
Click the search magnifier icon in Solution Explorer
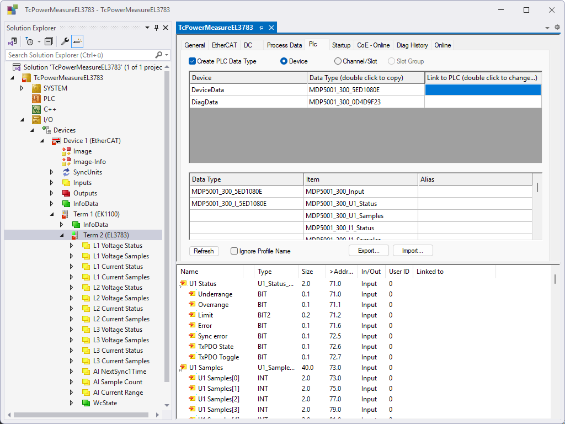(x=158, y=55)
